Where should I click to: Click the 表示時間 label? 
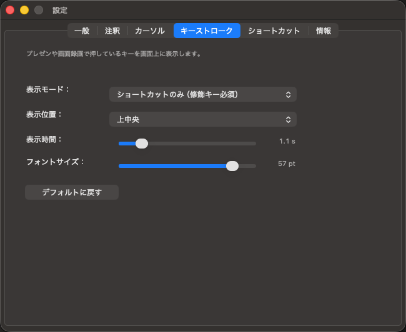pyautogui.click(x=44, y=139)
